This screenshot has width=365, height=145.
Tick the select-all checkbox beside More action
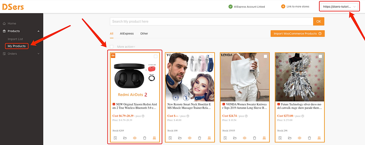tap(112, 47)
